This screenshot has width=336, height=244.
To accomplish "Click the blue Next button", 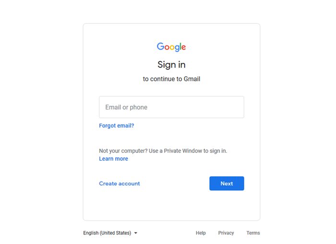I will (x=227, y=184).
